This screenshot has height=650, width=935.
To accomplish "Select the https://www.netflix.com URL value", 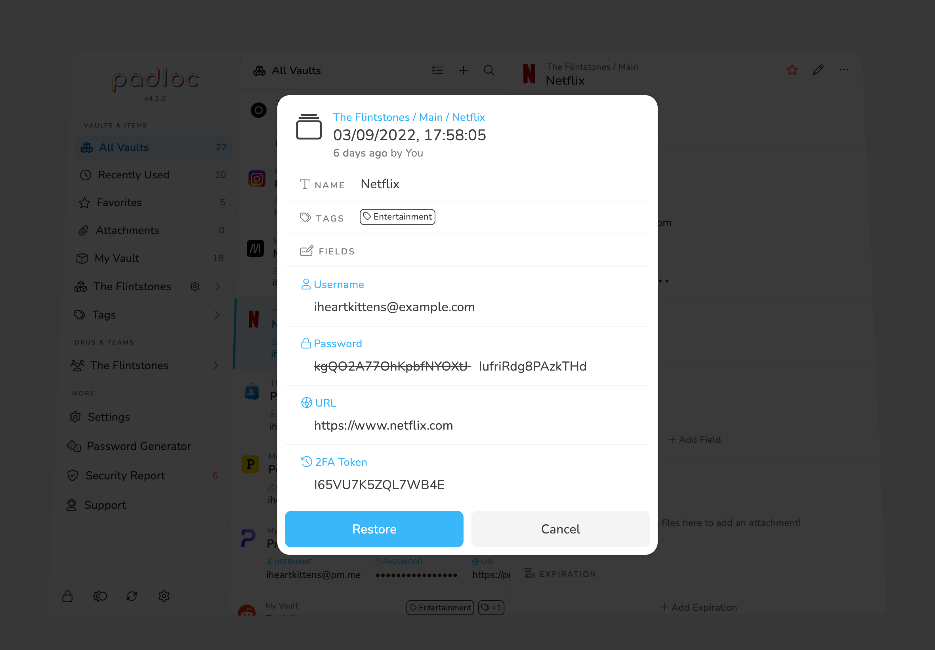I will pyautogui.click(x=383, y=425).
